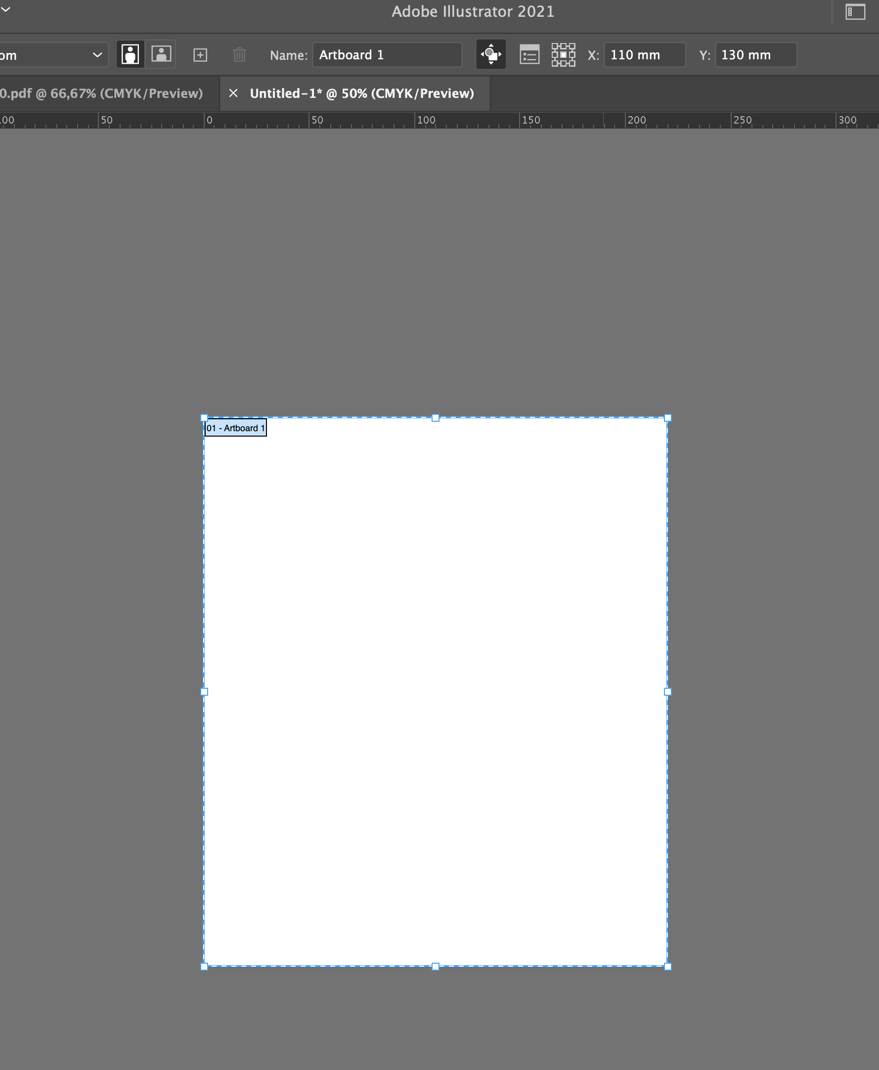The width and height of the screenshot is (879, 1070).
Task: Switch to the open PDF document tab
Action: click(101, 93)
